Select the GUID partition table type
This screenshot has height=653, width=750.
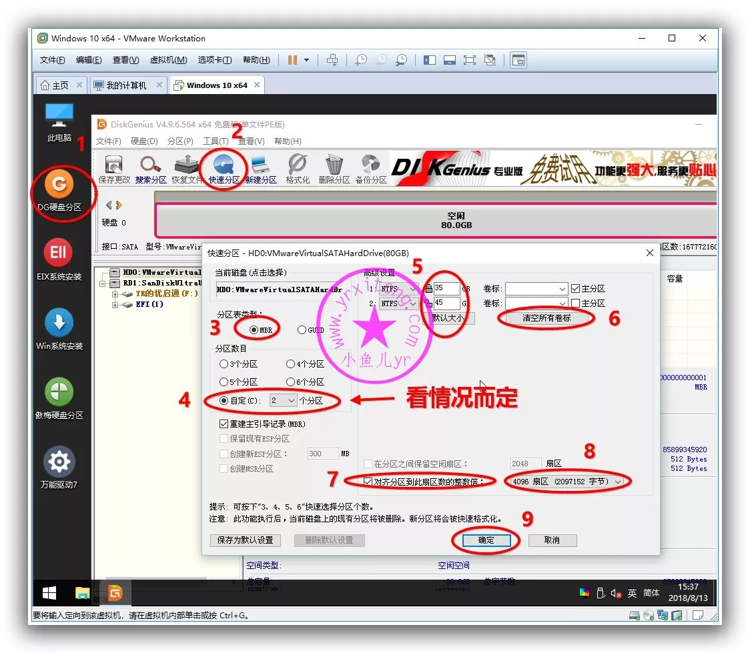(x=310, y=330)
